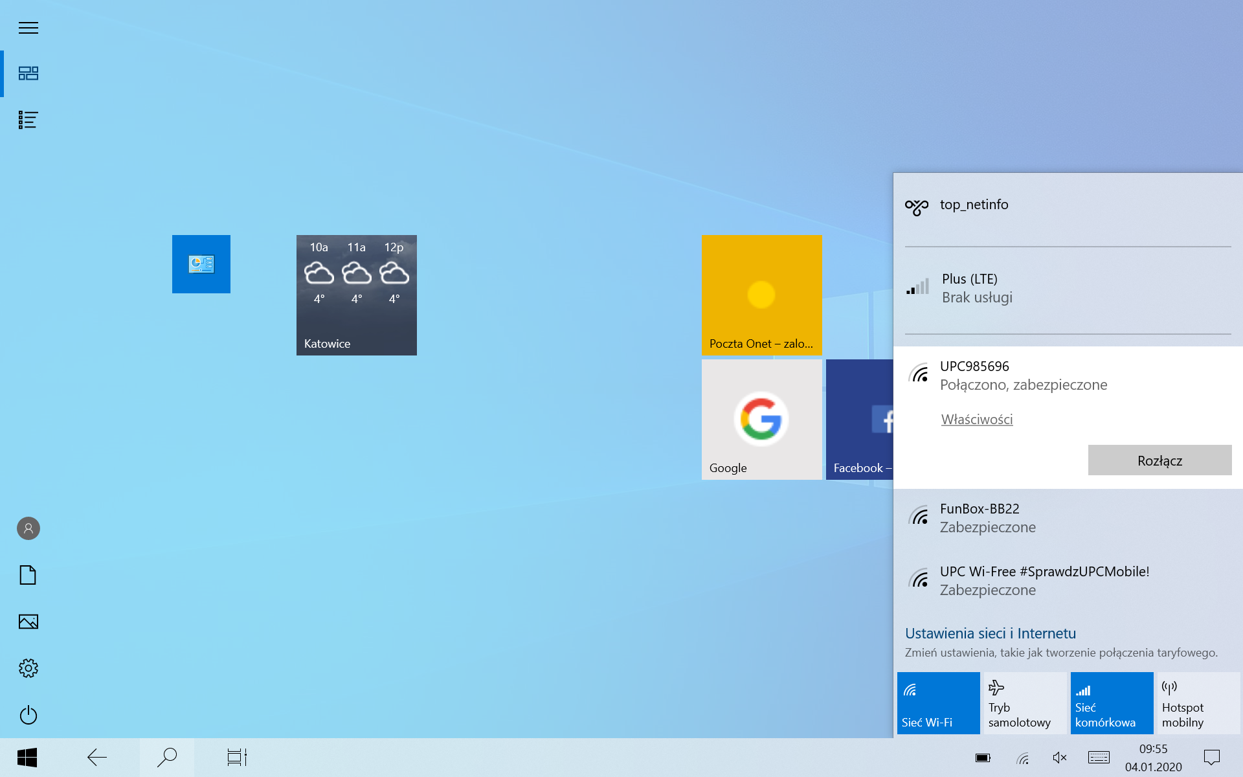Viewport: 1243px width, 777px height.
Task: Open the Settings gear icon
Action: [28, 668]
